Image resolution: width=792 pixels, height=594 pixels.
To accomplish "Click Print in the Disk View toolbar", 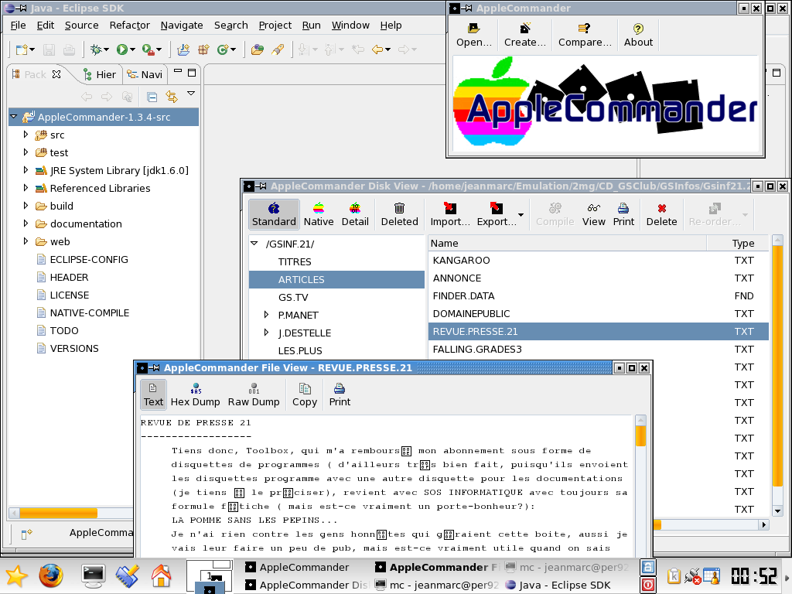I will coord(623,215).
